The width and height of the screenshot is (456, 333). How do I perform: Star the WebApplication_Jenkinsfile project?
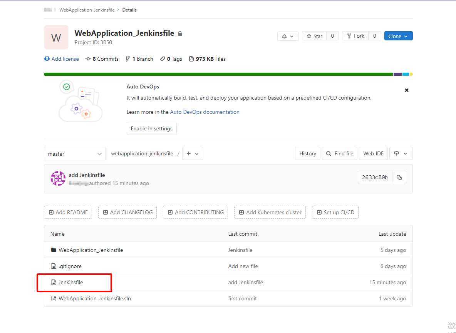[314, 36]
